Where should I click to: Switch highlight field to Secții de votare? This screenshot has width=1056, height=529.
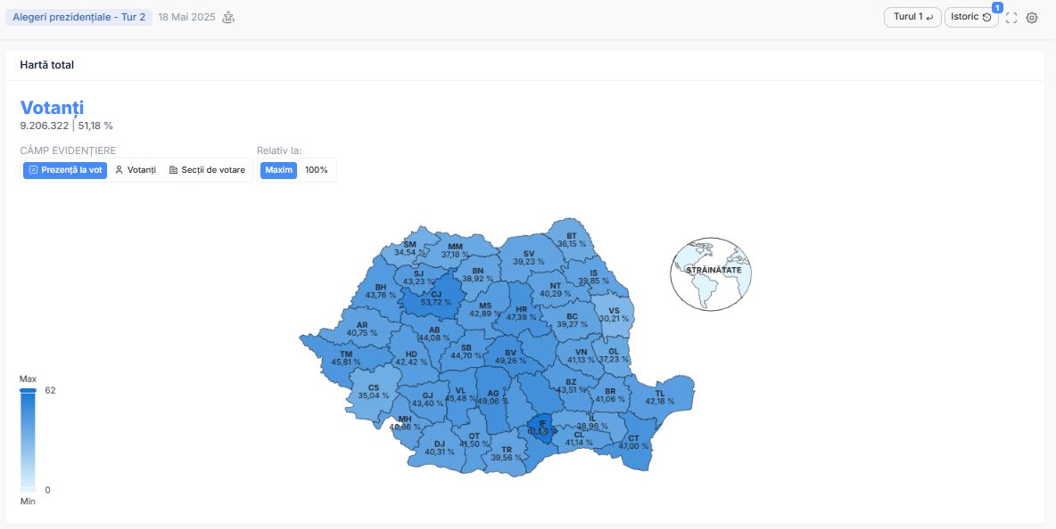click(x=207, y=170)
